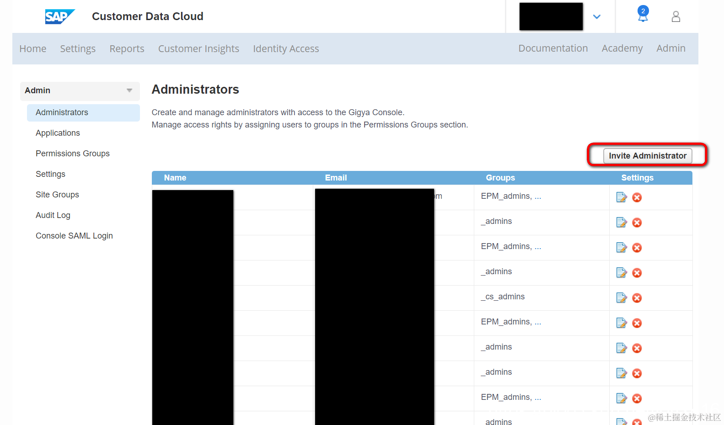Click the Customer Data Cloud title

point(148,16)
